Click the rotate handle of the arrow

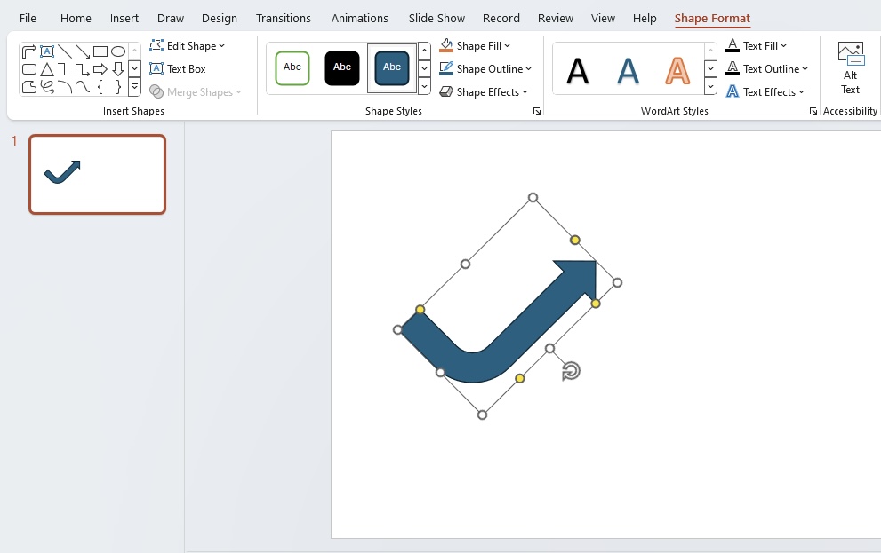pos(571,371)
